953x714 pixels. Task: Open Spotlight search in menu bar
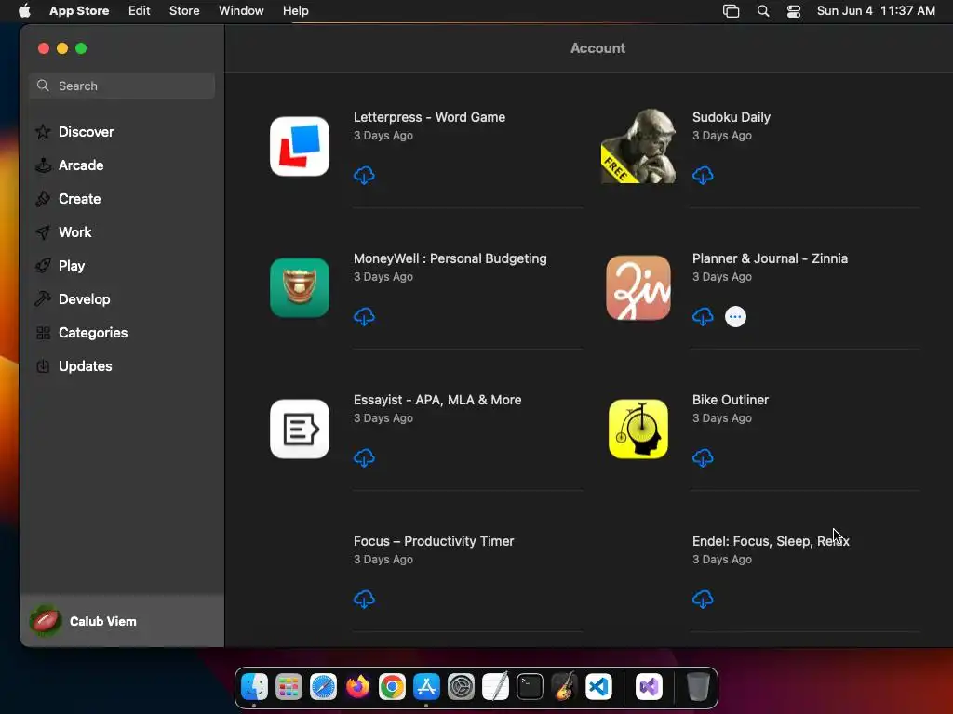tap(763, 11)
